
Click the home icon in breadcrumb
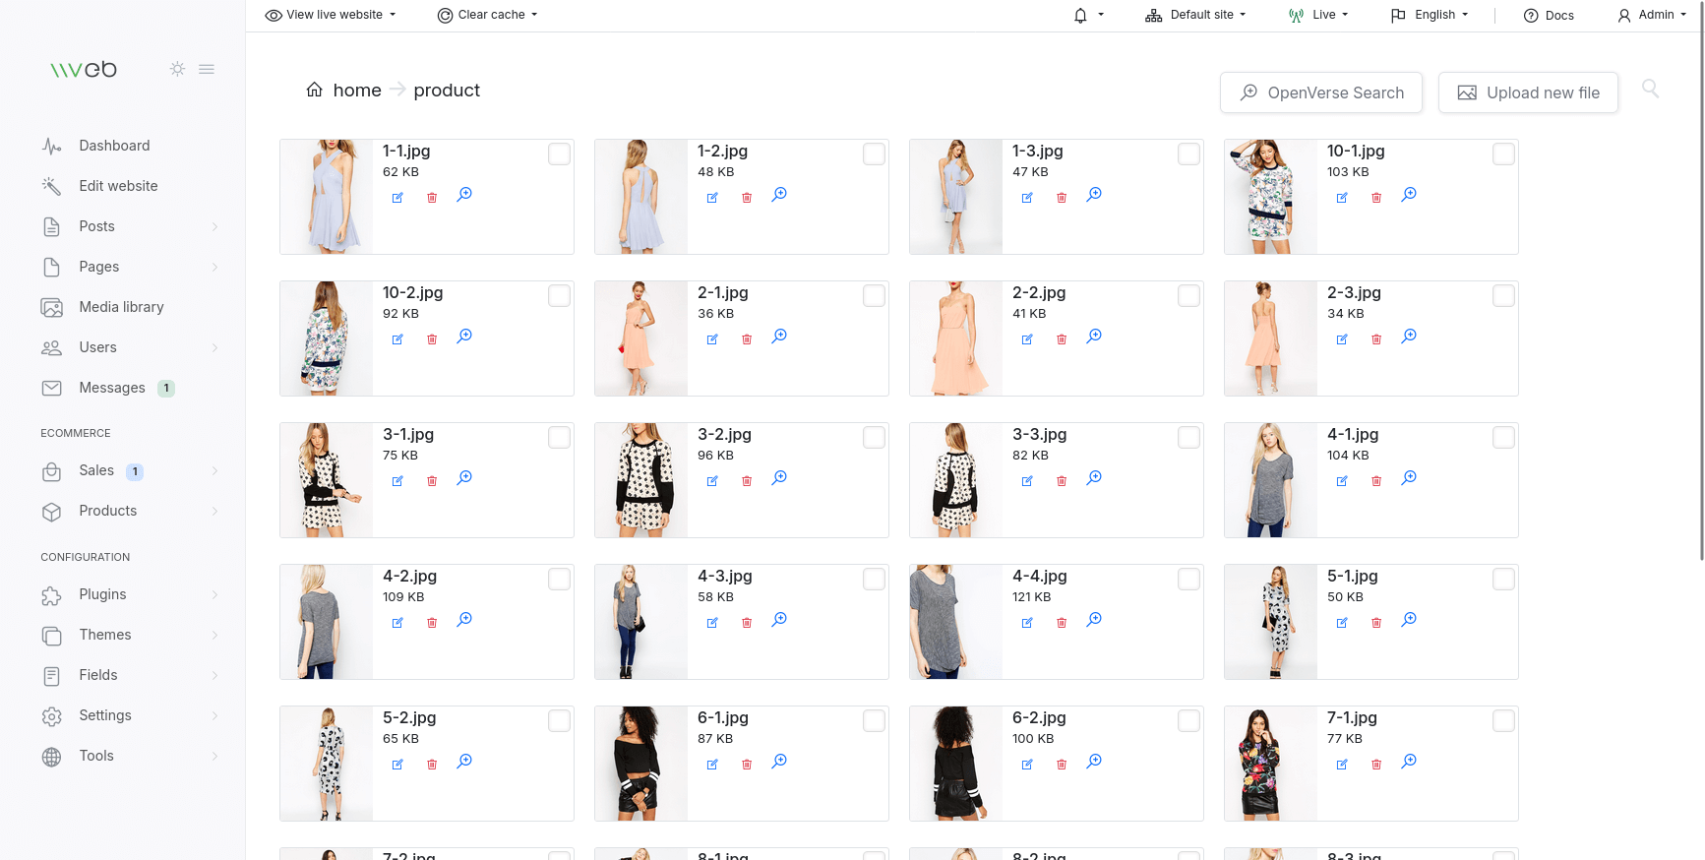coord(315,91)
